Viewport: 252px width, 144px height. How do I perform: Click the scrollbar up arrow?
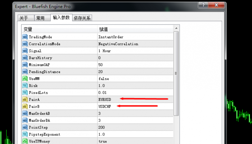(x=176, y=28)
